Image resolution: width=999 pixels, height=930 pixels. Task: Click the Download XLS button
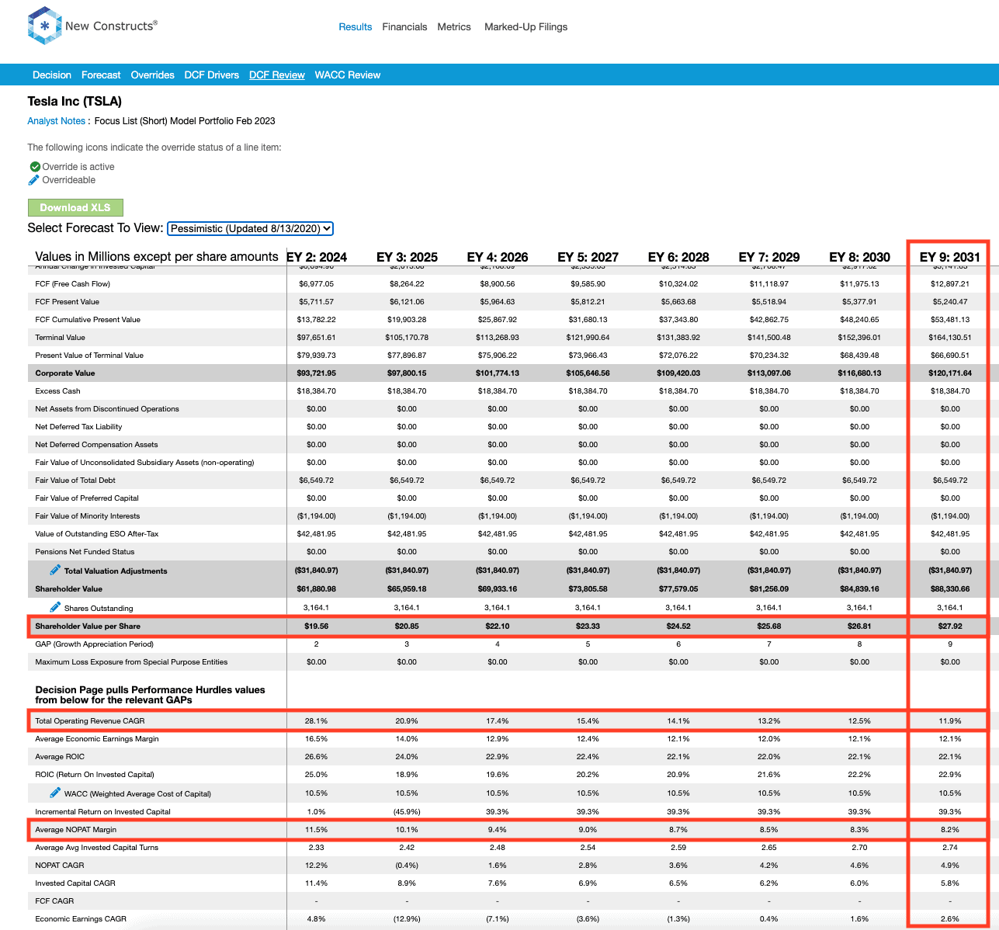(x=75, y=207)
